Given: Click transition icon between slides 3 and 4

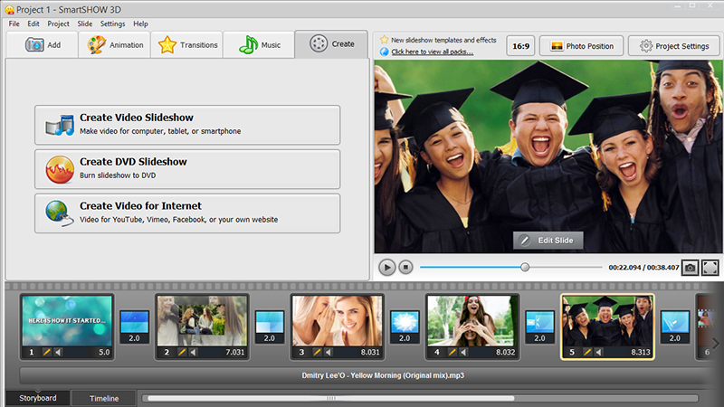Looking at the screenshot, I should 405,327.
